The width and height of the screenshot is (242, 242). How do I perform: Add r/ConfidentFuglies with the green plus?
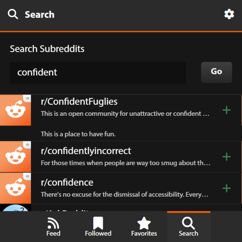tap(226, 110)
